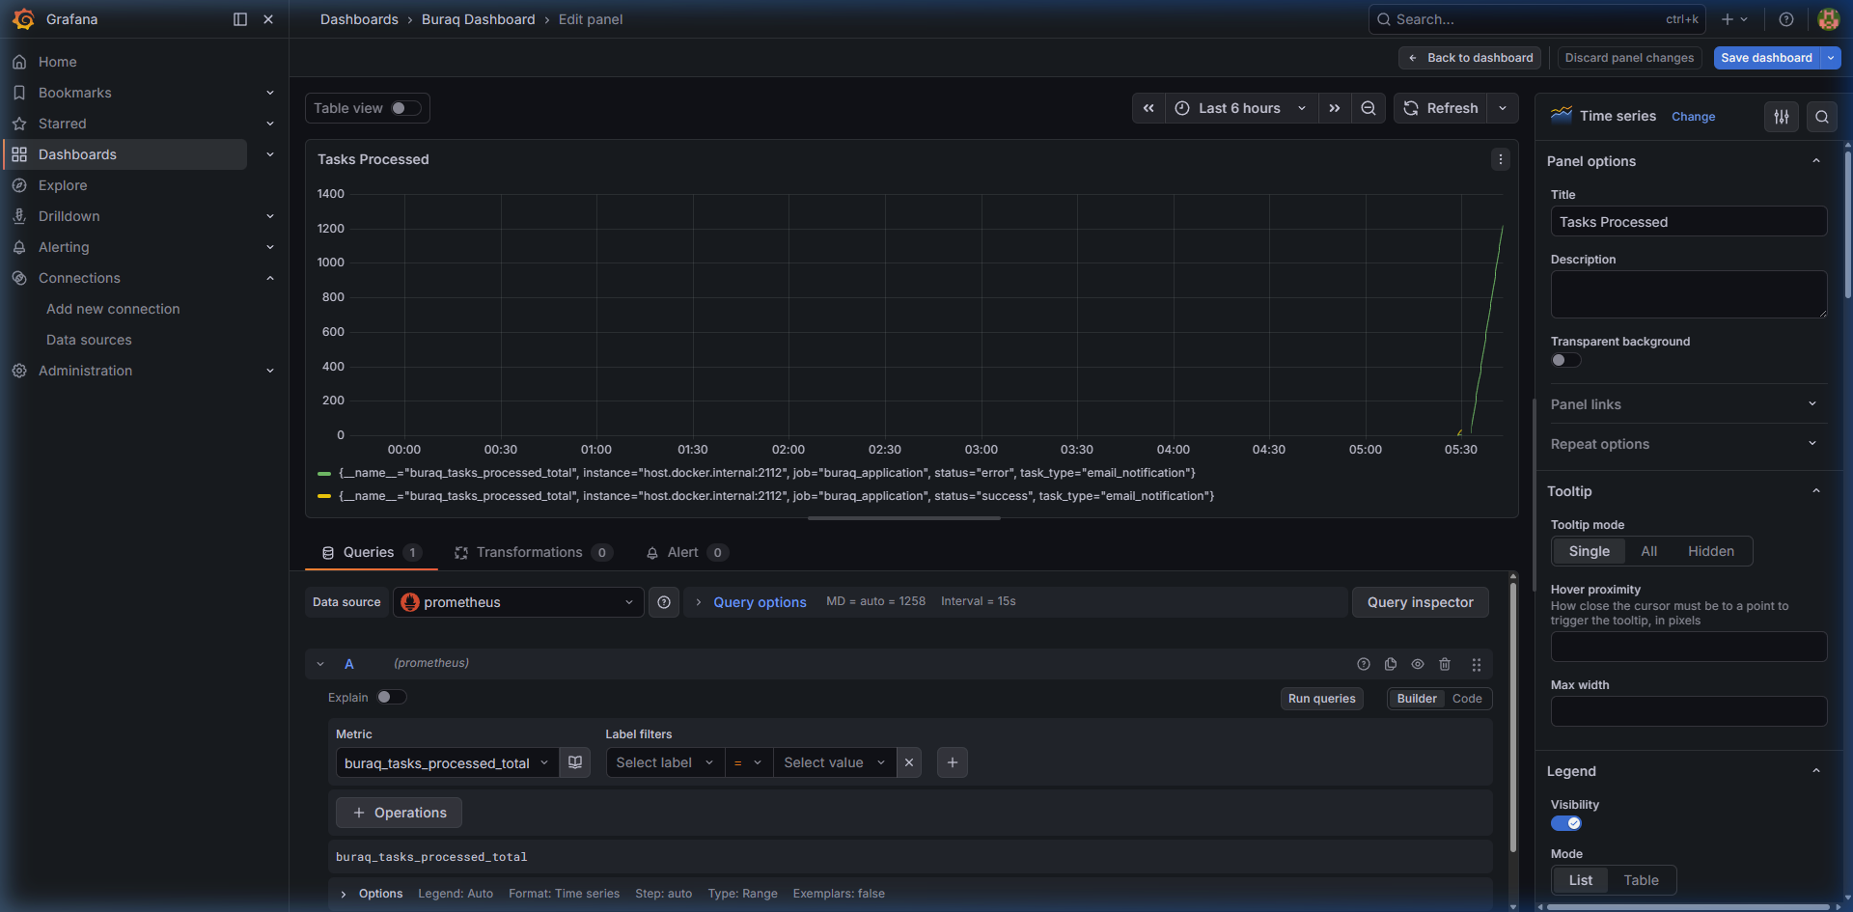
Task: Disable legend Visibility switch
Action: pos(1566,823)
